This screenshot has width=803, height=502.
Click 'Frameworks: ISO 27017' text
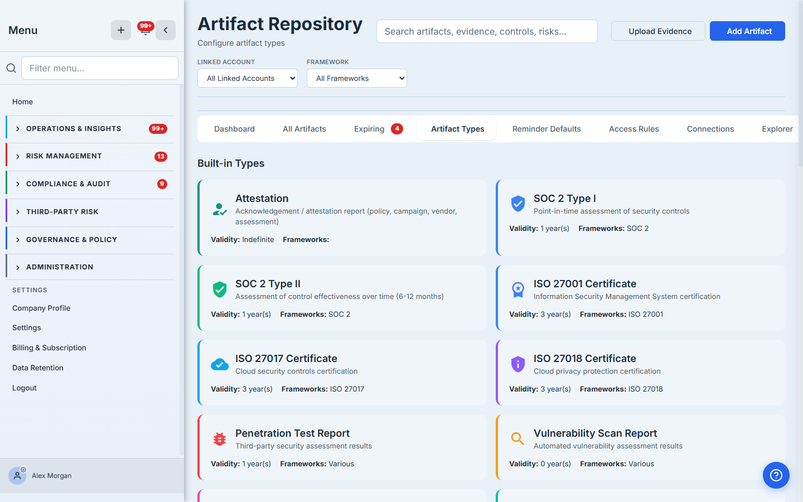323,389
